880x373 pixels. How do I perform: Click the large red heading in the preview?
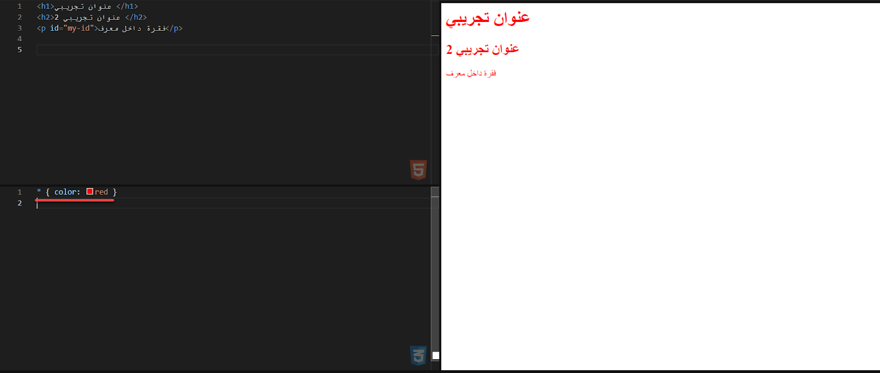point(487,19)
